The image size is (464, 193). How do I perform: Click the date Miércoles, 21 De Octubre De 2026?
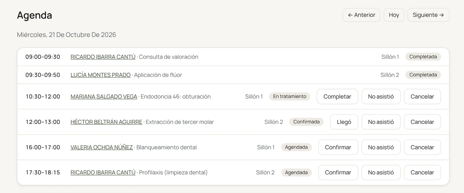coord(66,35)
